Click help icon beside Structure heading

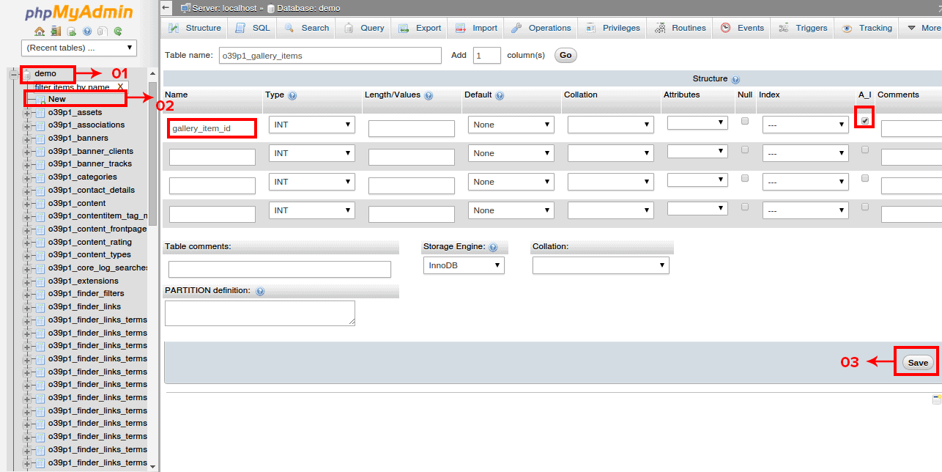coord(735,79)
